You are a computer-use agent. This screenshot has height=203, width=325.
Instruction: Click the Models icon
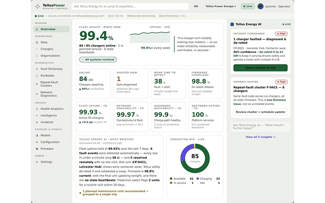[x=37, y=136]
